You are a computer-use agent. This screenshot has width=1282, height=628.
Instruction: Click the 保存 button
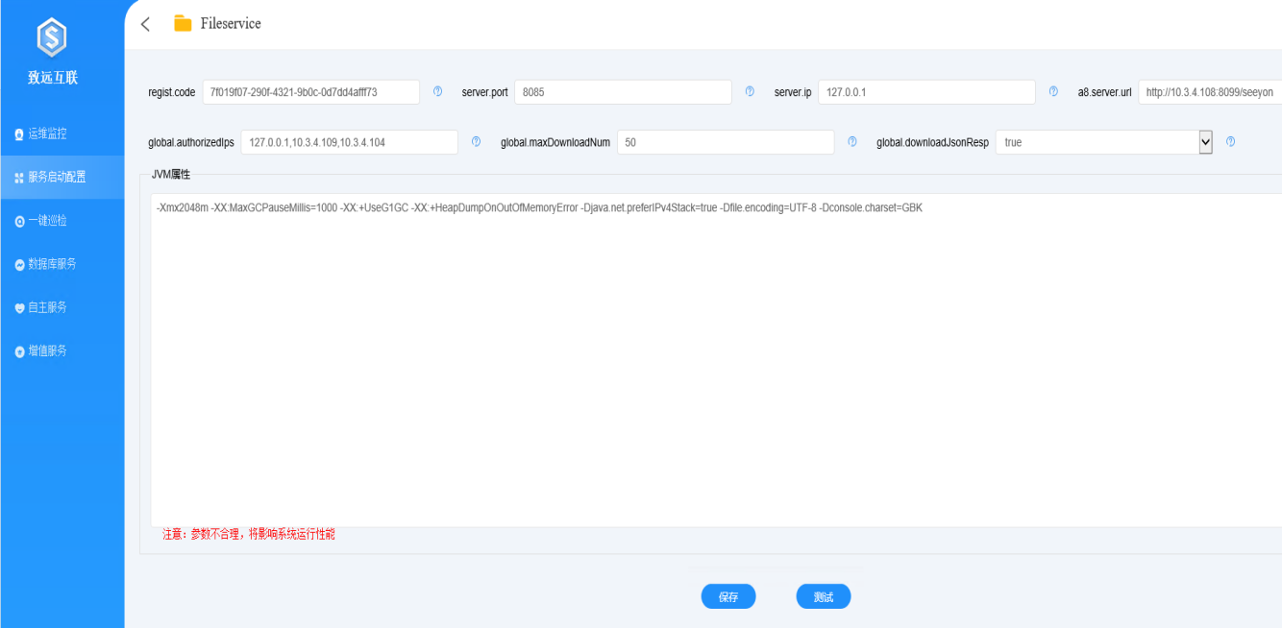coord(728,596)
